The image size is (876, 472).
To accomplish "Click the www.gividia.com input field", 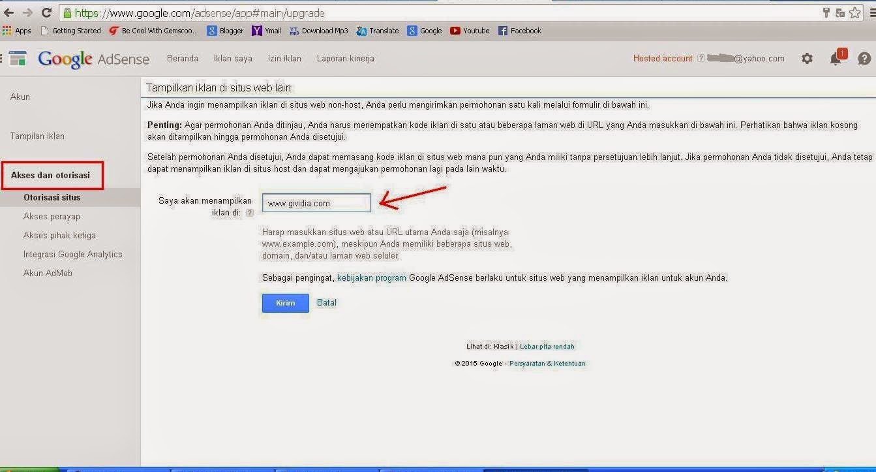I will (316, 202).
